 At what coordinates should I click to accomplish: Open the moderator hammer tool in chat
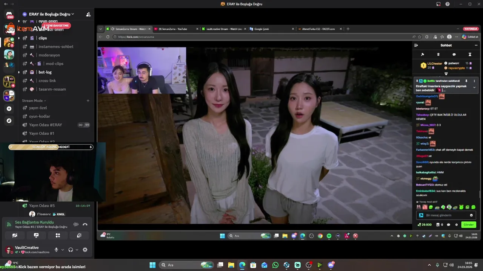pyautogui.click(x=423, y=55)
